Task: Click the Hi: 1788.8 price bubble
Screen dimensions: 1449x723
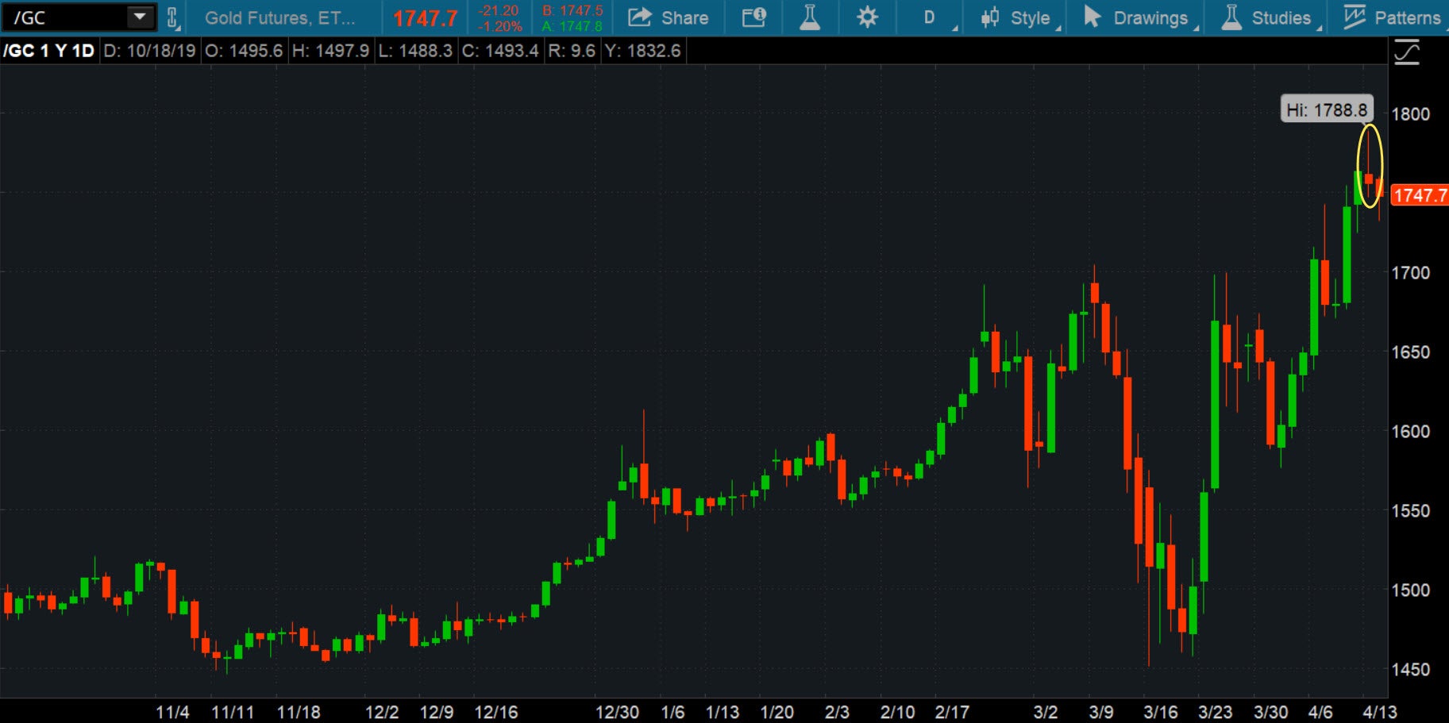Action: pyautogui.click(x=1327, y=110)
